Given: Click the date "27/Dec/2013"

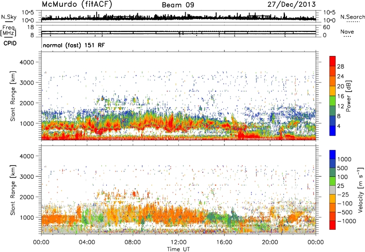Looking at the screenshot, I should point(292,5).
